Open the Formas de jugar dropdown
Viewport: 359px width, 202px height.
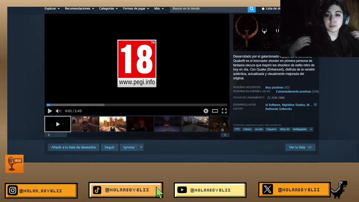[136, 8]
